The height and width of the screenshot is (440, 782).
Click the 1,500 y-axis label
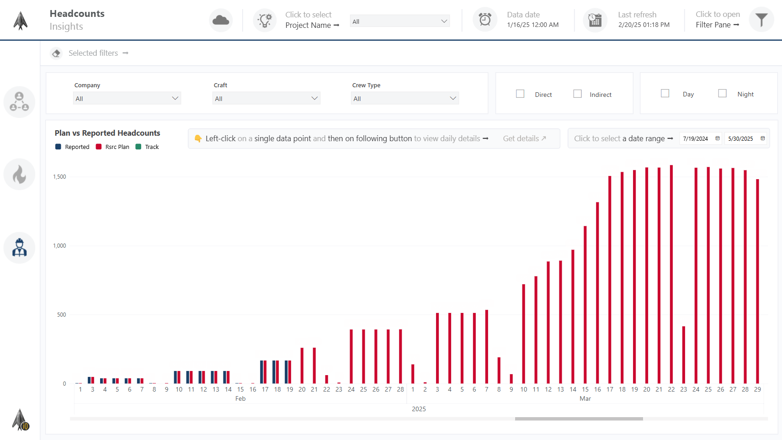click(x=59, y=177)
